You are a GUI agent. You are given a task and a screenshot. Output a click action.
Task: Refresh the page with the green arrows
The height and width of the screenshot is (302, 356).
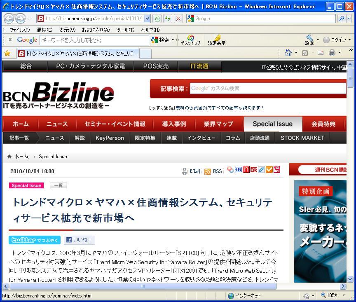point(168,19)
